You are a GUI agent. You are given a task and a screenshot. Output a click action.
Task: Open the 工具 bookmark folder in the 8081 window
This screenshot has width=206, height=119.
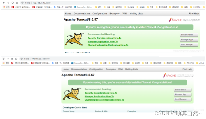coord(150,7)
